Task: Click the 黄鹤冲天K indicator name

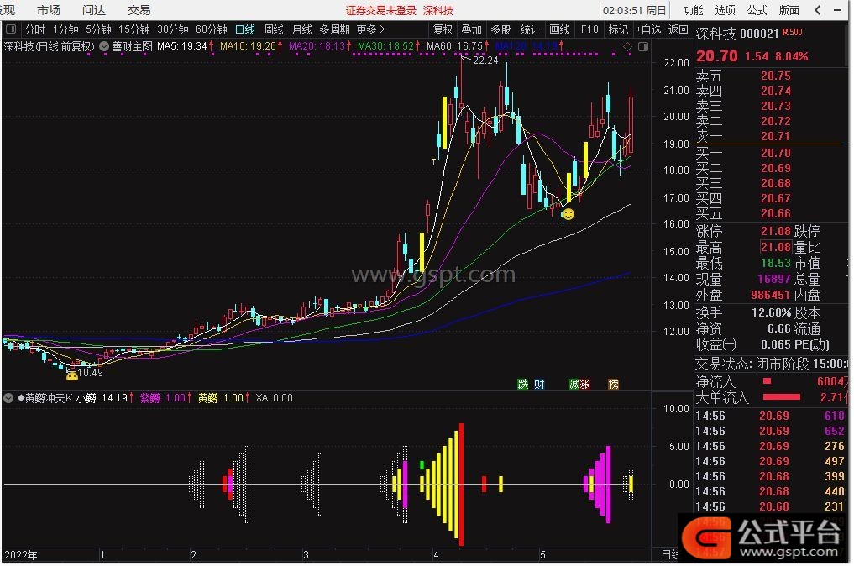Action: click(49, 398)
